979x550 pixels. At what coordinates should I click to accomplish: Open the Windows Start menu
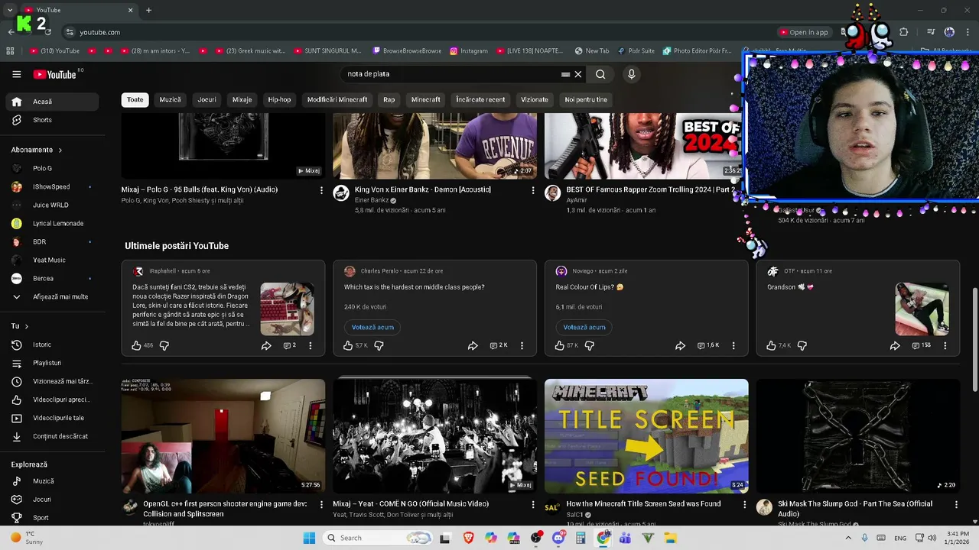[x=309, y=538]
